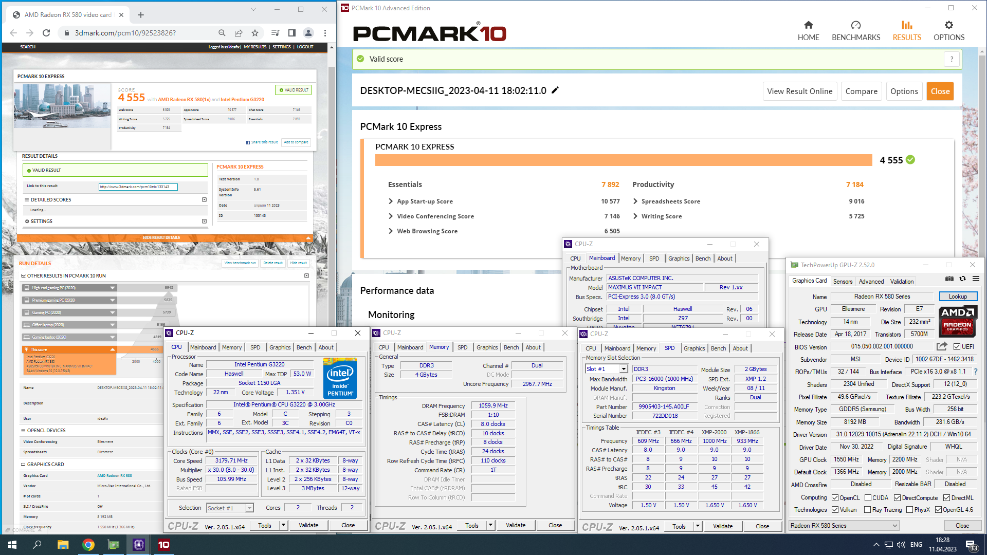Image resolution: width=987 pixels, height=555 pixels.
Task: Reload the Chrome page
Action: pos(46,33)
